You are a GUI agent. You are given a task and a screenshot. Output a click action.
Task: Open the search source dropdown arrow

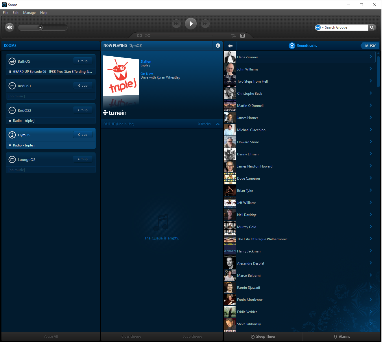coord(322,28)
